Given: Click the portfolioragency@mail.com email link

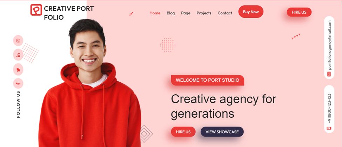Looking at the screenshot, I should [329, 45].
